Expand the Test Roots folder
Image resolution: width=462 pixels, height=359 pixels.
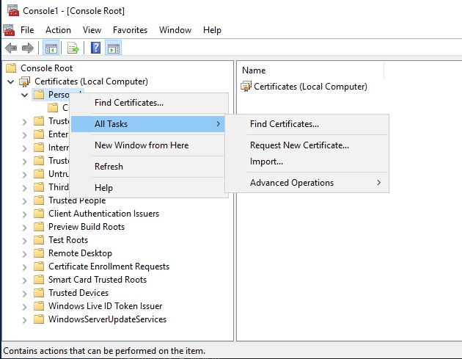(x=25, y=241)
